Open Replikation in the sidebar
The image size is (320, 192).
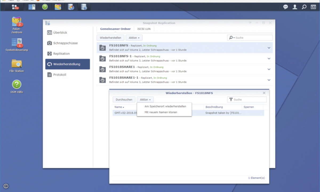point(67,54)
